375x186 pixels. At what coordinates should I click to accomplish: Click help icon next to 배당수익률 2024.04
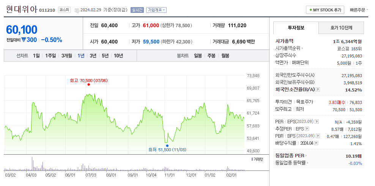pyautogui.click(x=316, y=143)
